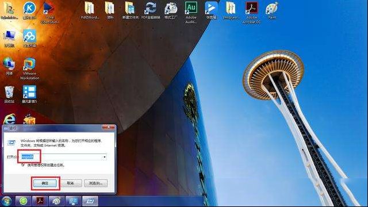
Task: Expand the Open field dropdown arrow
Action: [105, 157]
